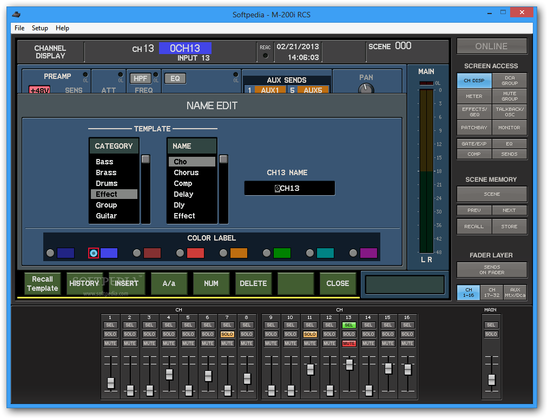Select Comp in Name list
Screen dimensions: 548x419
tap(192, 183)
